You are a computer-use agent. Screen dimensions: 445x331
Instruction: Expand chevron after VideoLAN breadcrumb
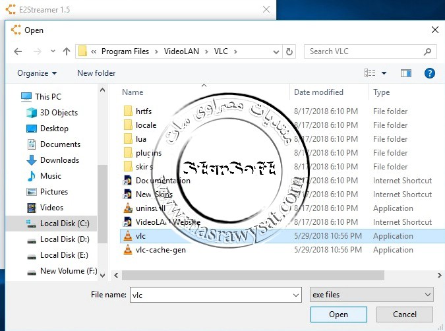coord(206,51)
